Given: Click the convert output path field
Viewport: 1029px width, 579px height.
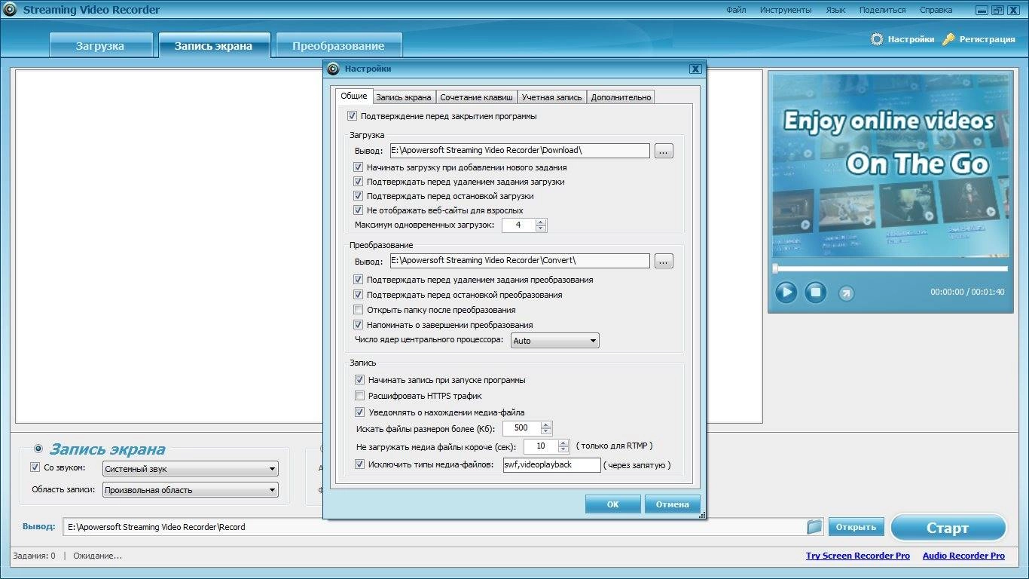Looking at the screenshot, I should pos(520,261).
